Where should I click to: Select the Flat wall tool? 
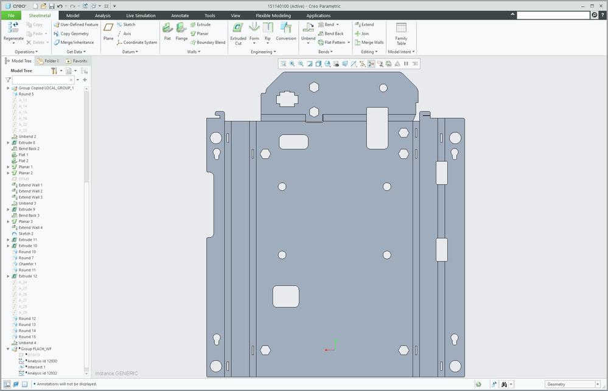[x=167, y=28]
